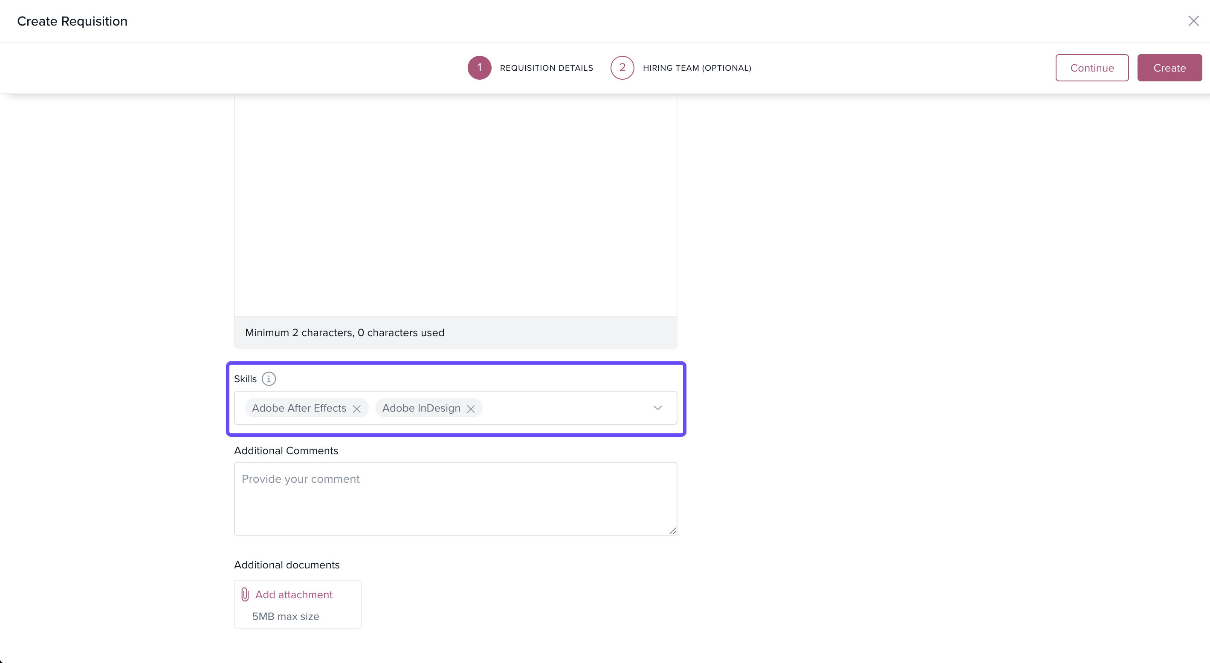Image resolution: width=1210 pixels, height=663 pixels.
Task: Click the Add attachment link
Action: [294, 594]
